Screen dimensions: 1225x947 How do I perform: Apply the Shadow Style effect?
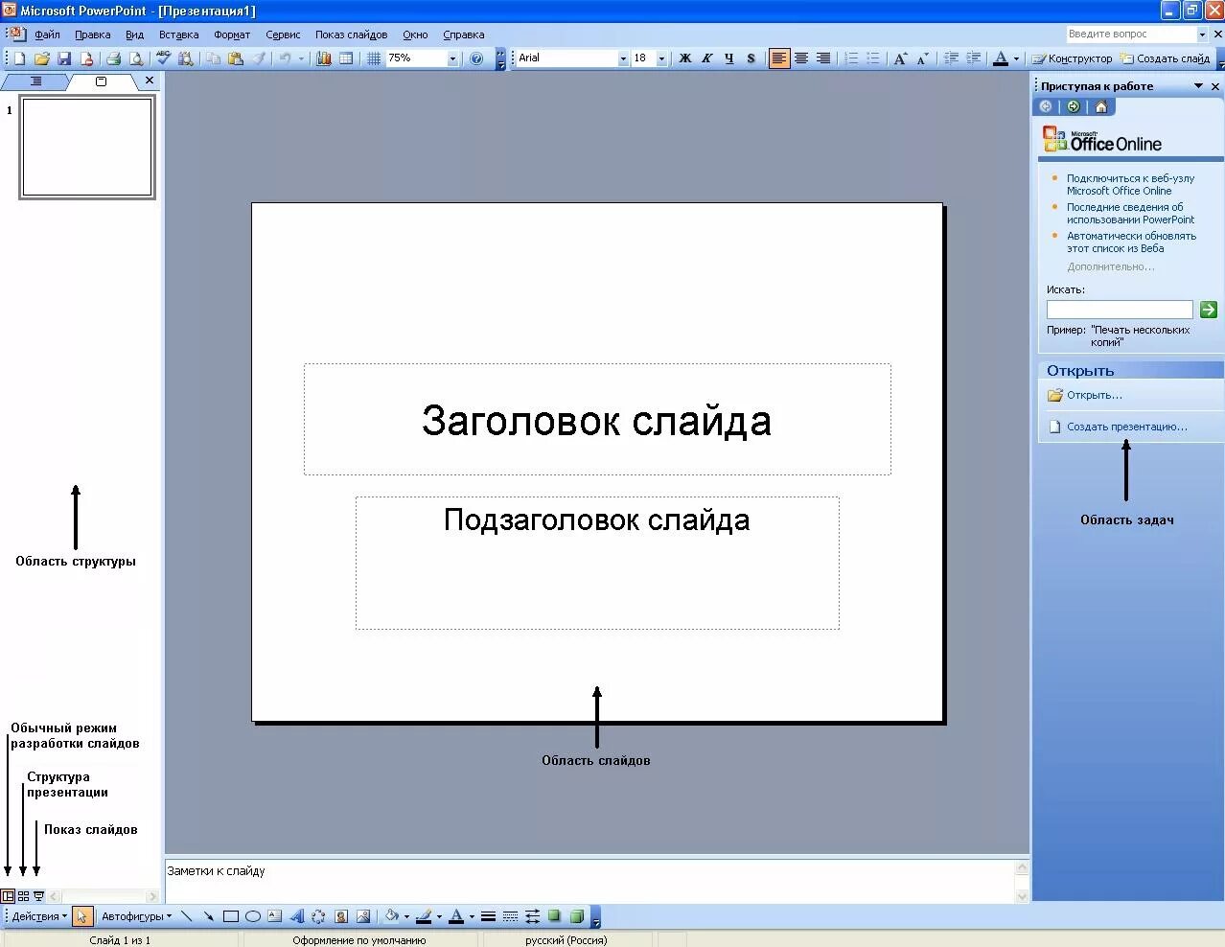point(554,916)
